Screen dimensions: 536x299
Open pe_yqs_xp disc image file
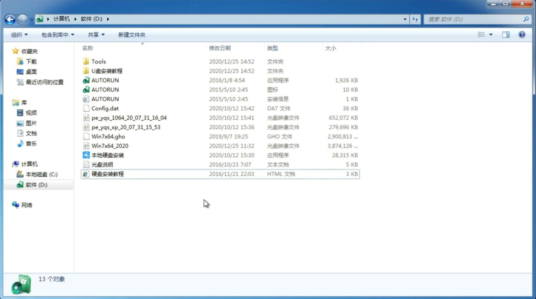point(126,127)
